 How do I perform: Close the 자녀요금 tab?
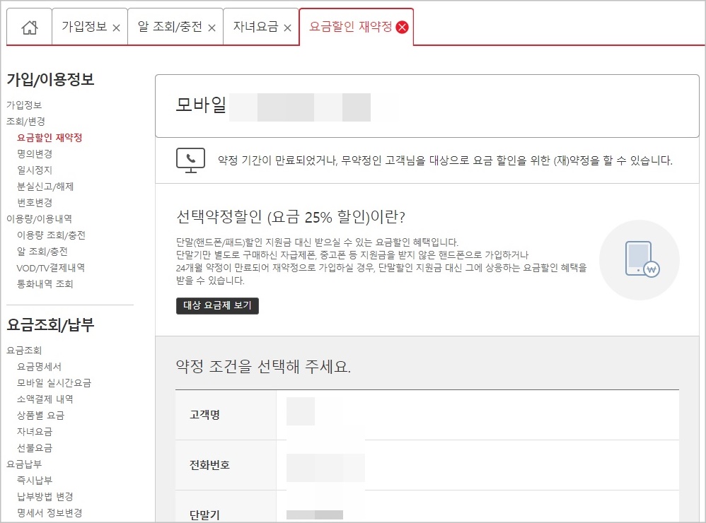287,28
